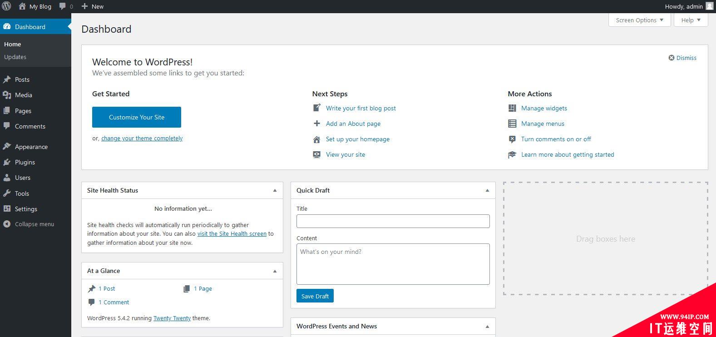
Task: Open comments bubble icon in top bar
Action: pyautogui.click(x=63, y=6)
